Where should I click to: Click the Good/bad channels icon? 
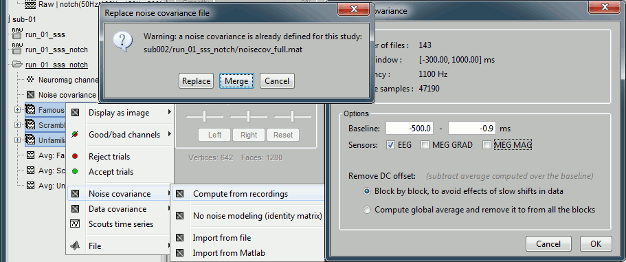point(75,135)
